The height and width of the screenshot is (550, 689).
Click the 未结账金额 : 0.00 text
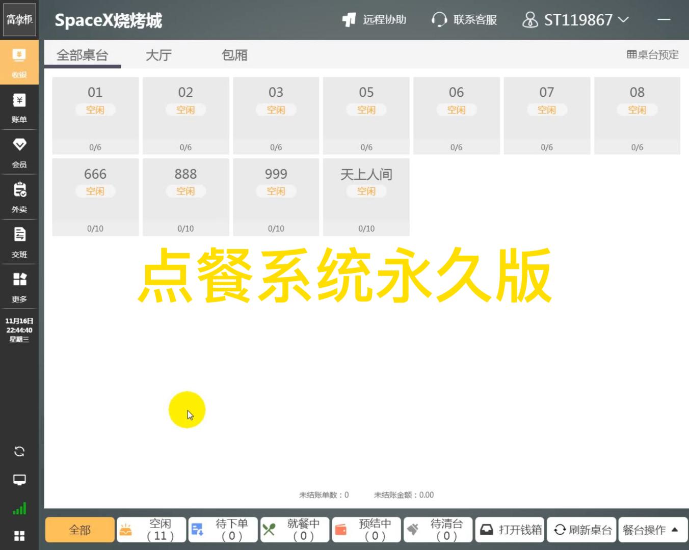coord(404,494)
